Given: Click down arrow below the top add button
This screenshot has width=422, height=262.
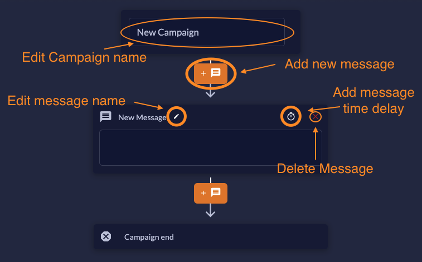Looking at the screenshot, I should click(211, 91).
